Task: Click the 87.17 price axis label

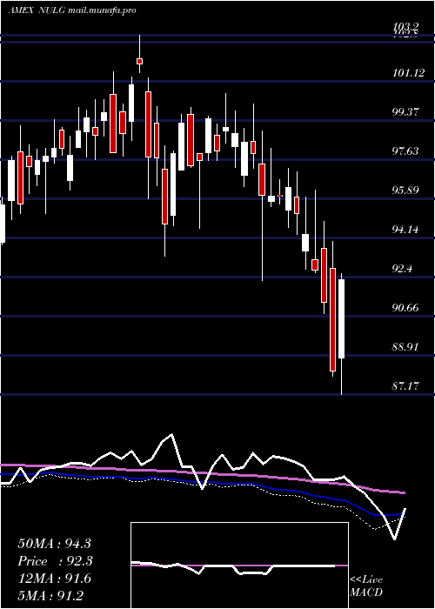Action: 406,386
